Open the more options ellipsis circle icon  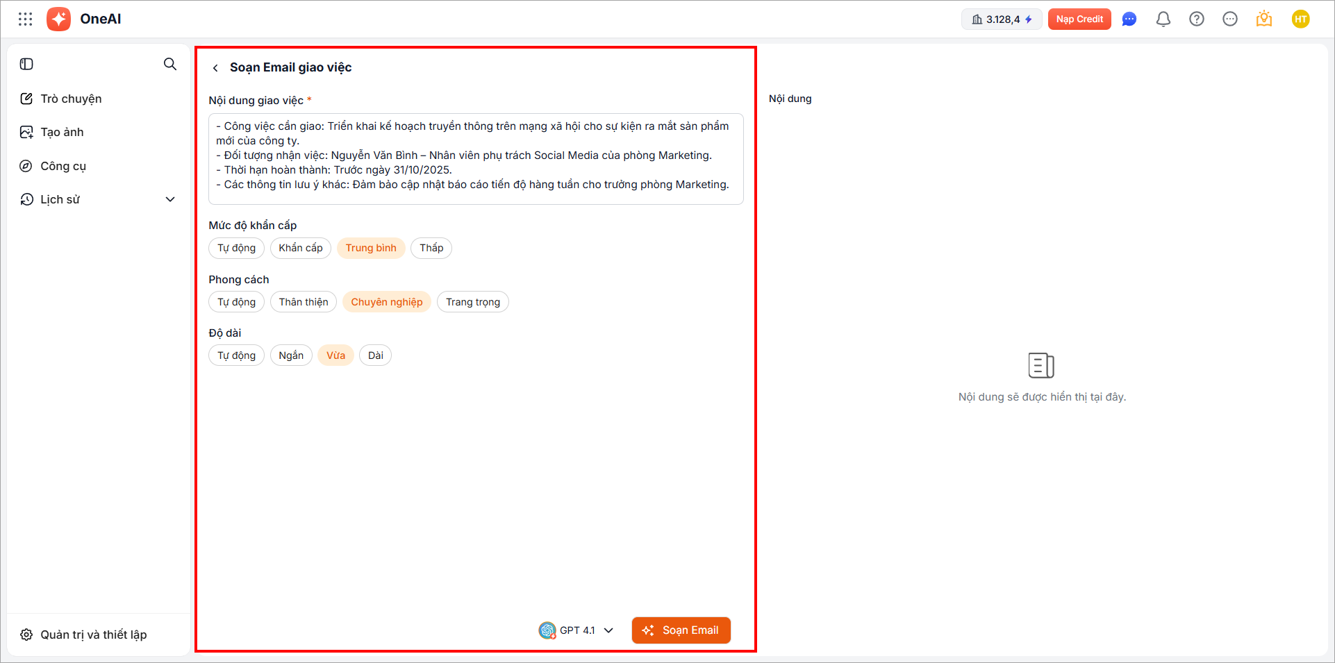pyautogui.click(x=1230, y=19)
